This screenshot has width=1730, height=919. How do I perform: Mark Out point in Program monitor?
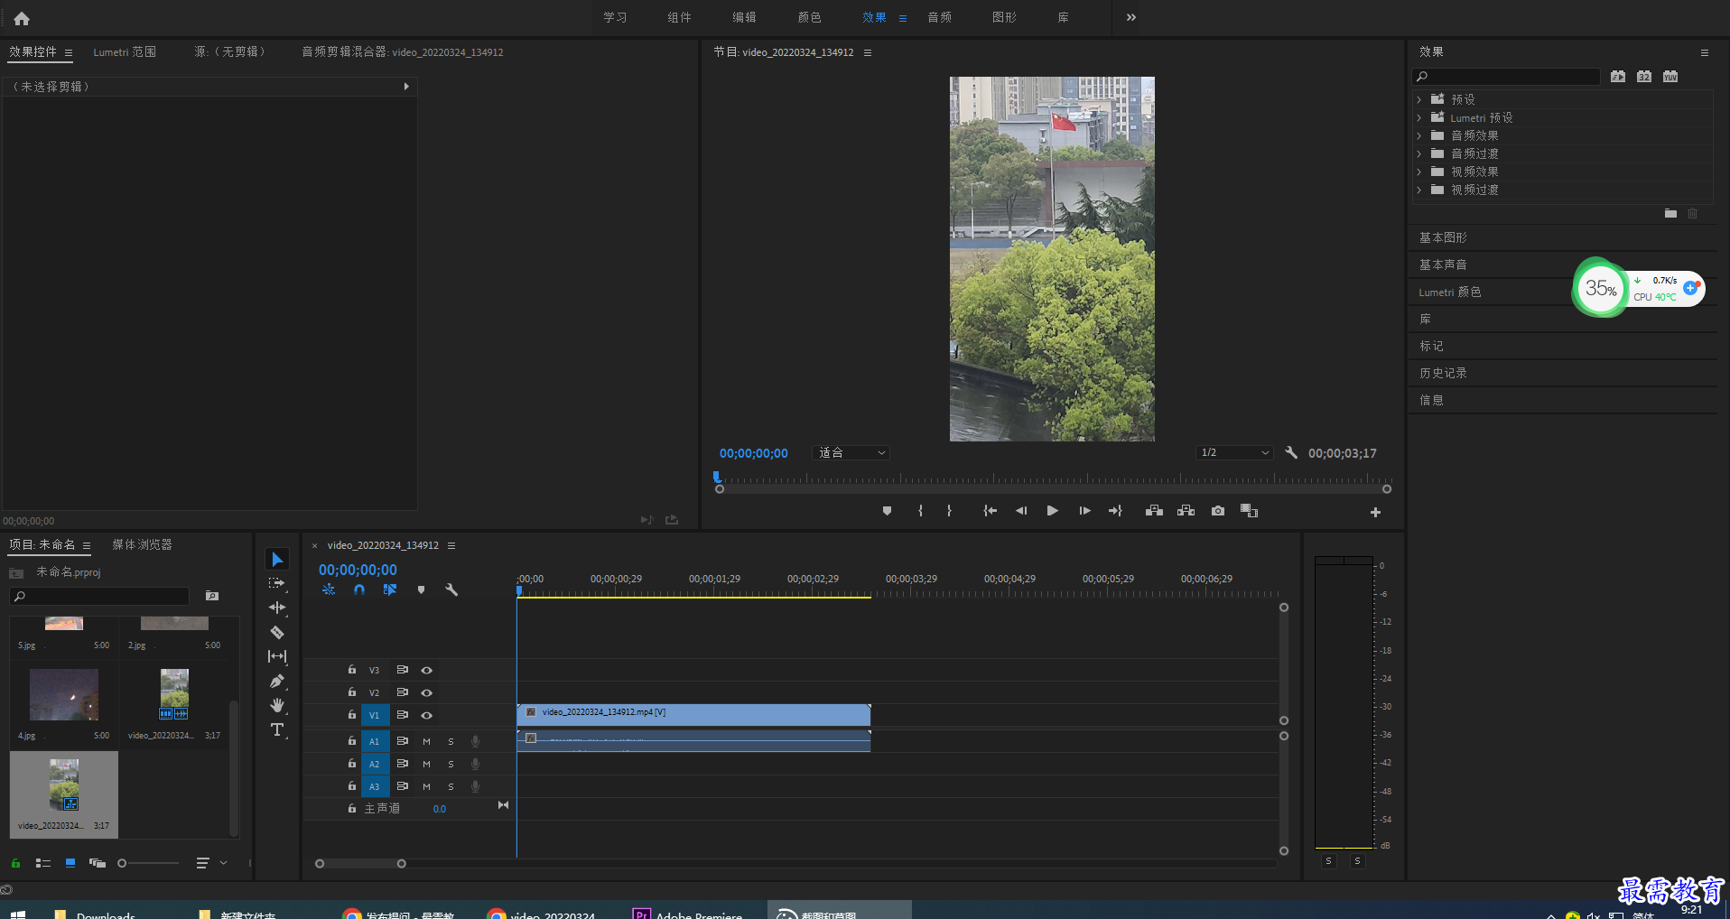pos(949,511)
